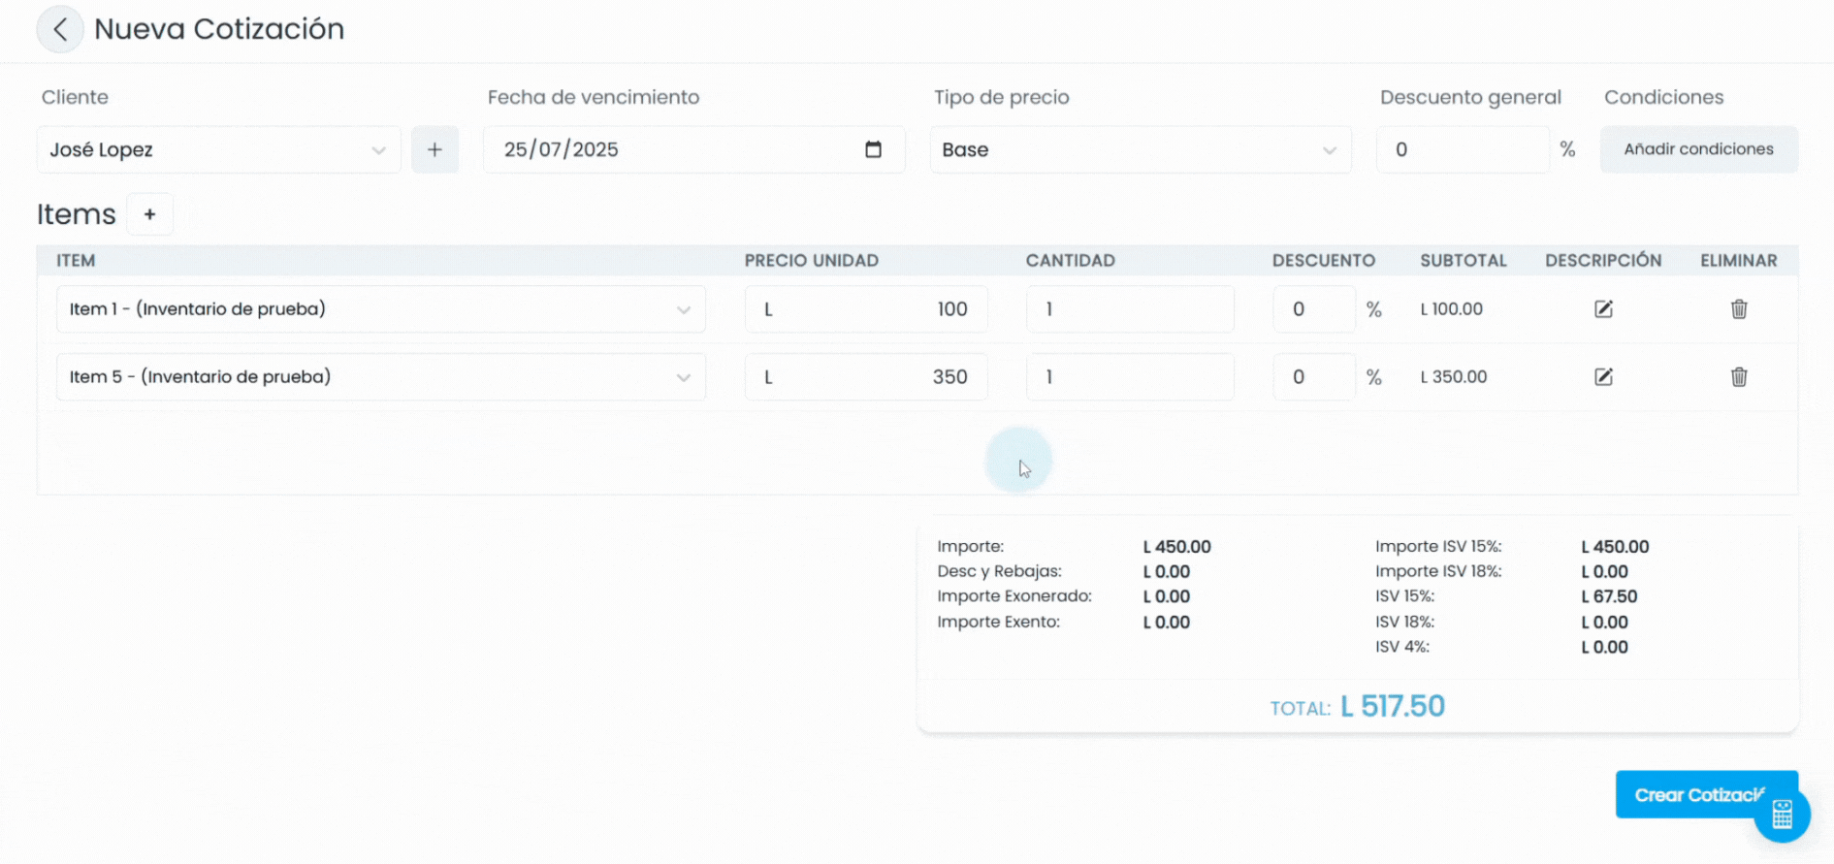Click the Añadir condiciones button

tap(1698, 149)
